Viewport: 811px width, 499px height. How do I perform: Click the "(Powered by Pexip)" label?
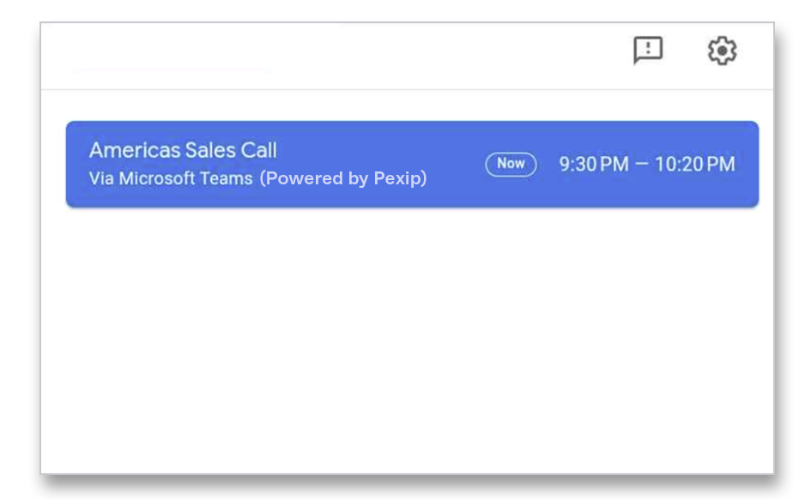click(x=343, y=178)
